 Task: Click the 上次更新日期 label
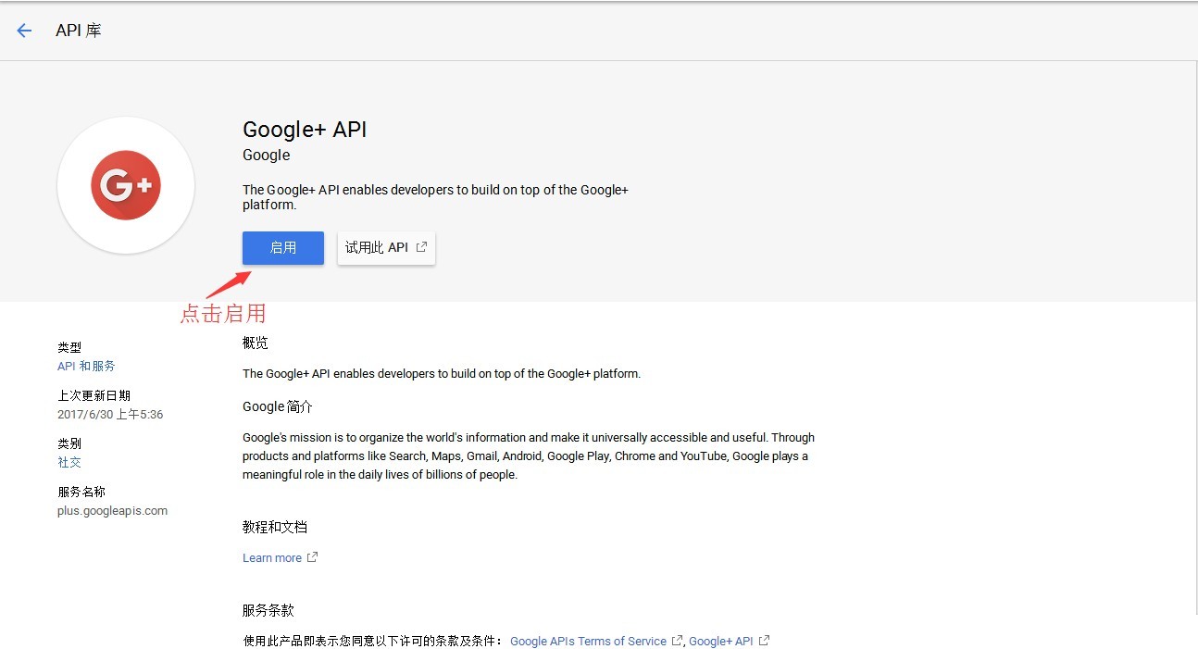pos(94,396)
